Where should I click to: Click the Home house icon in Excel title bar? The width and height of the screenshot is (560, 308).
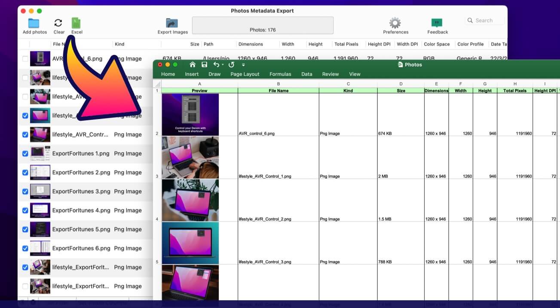[192, 64]
